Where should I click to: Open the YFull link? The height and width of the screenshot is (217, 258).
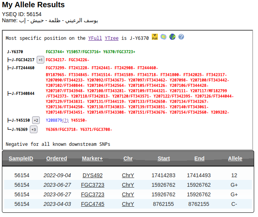pos(95,38)
